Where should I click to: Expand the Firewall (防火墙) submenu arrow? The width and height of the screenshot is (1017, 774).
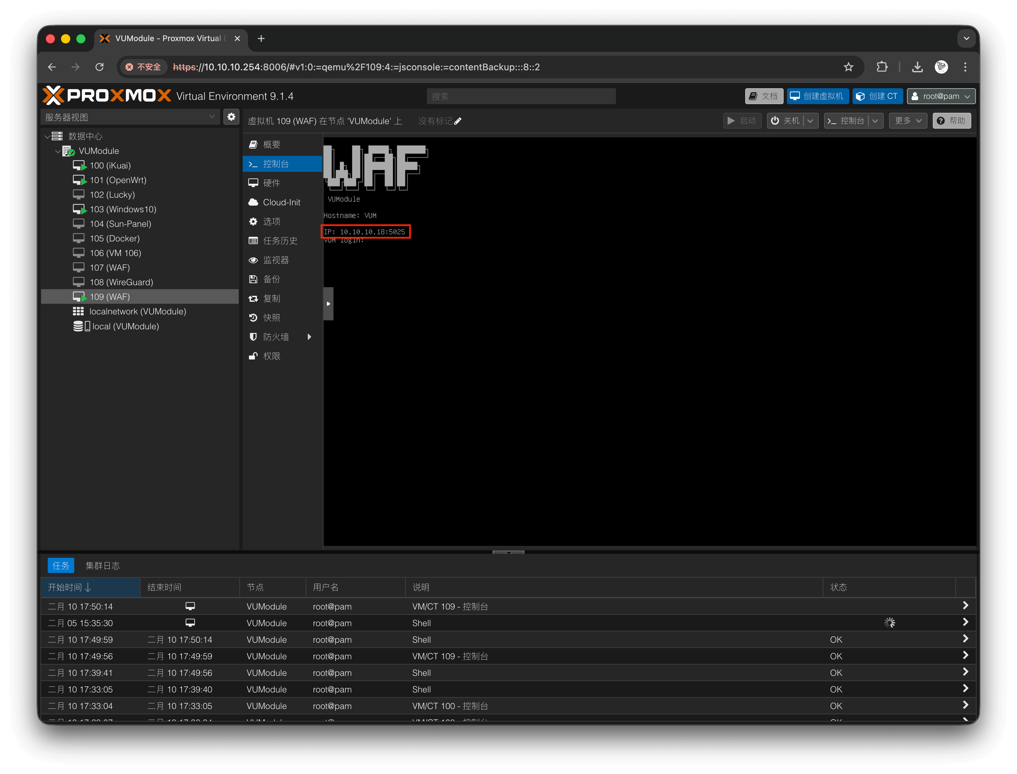(310, 337)
